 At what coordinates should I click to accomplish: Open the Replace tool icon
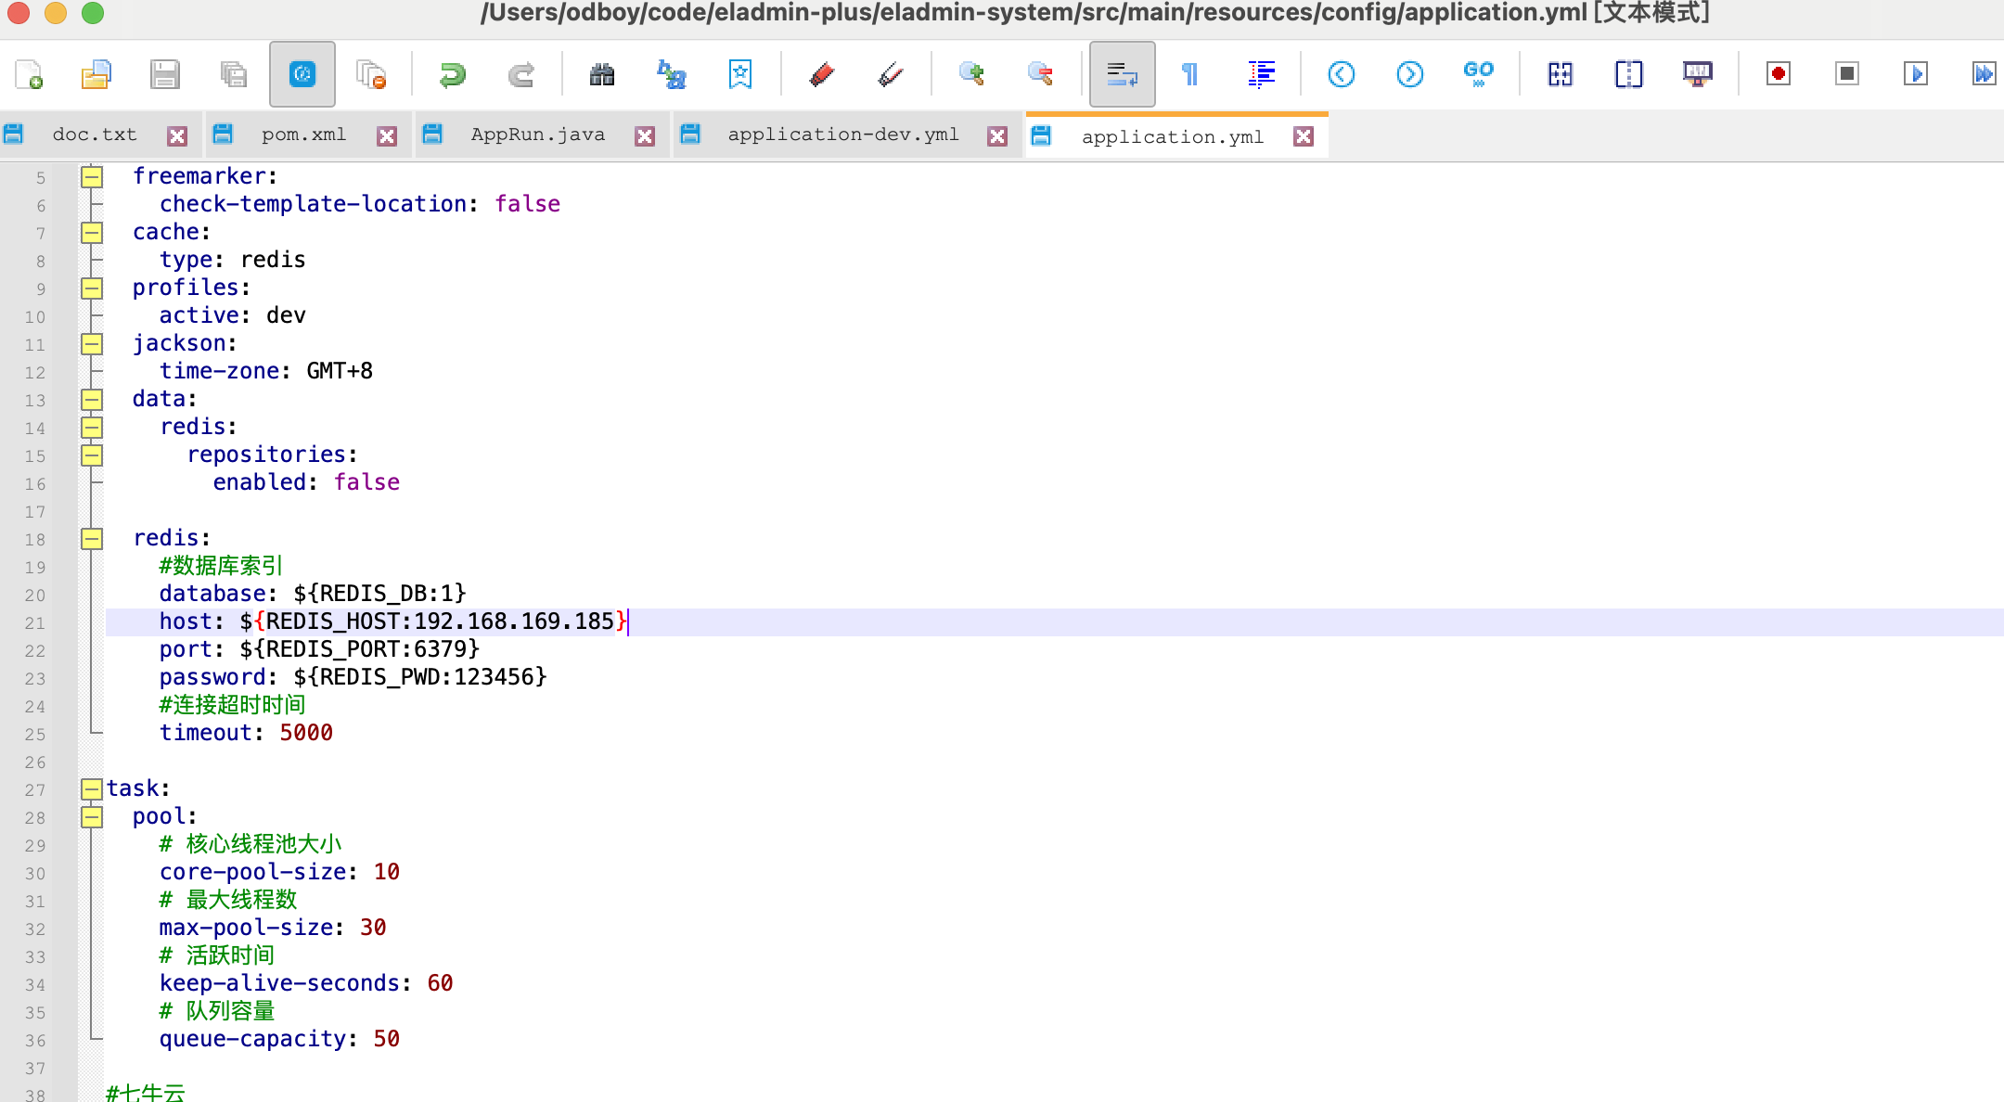coord(671,74)
